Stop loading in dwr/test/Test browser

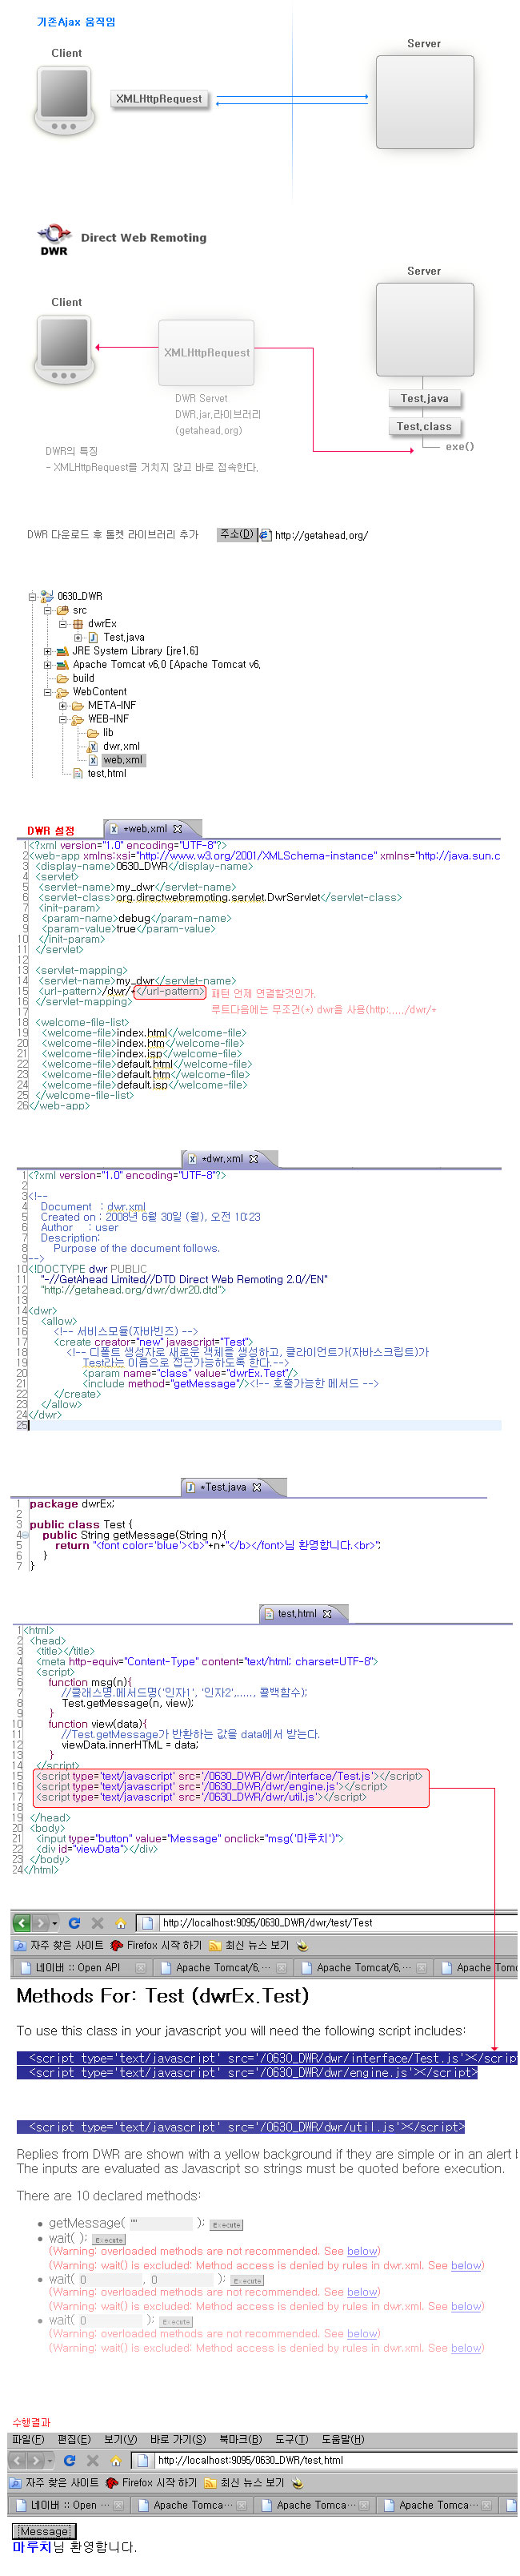[x=97, y=1922]
